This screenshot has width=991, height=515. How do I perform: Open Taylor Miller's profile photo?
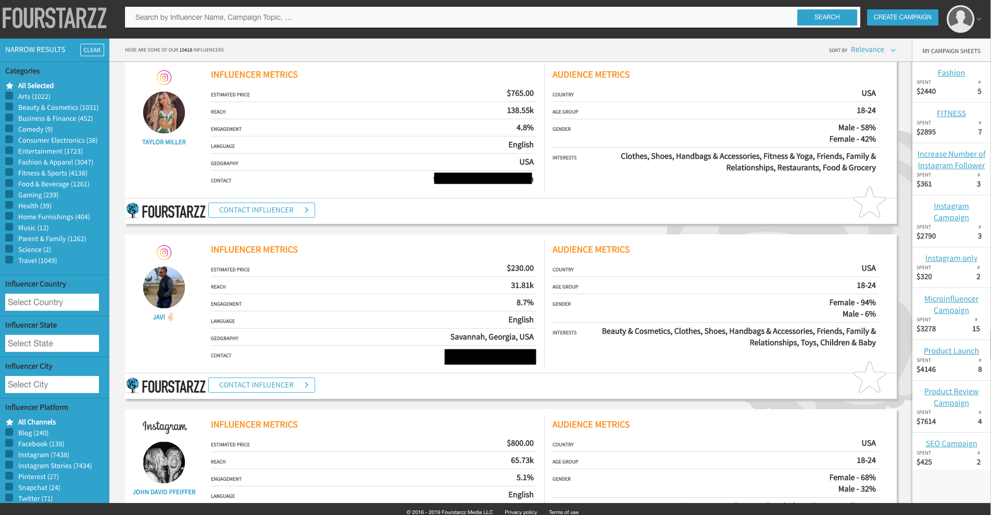(x=164, y=112)
